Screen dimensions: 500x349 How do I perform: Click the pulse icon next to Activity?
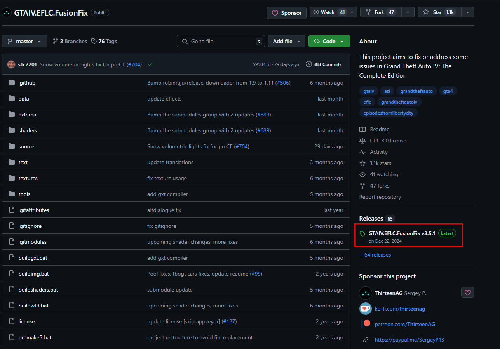(x=362, y=152)
